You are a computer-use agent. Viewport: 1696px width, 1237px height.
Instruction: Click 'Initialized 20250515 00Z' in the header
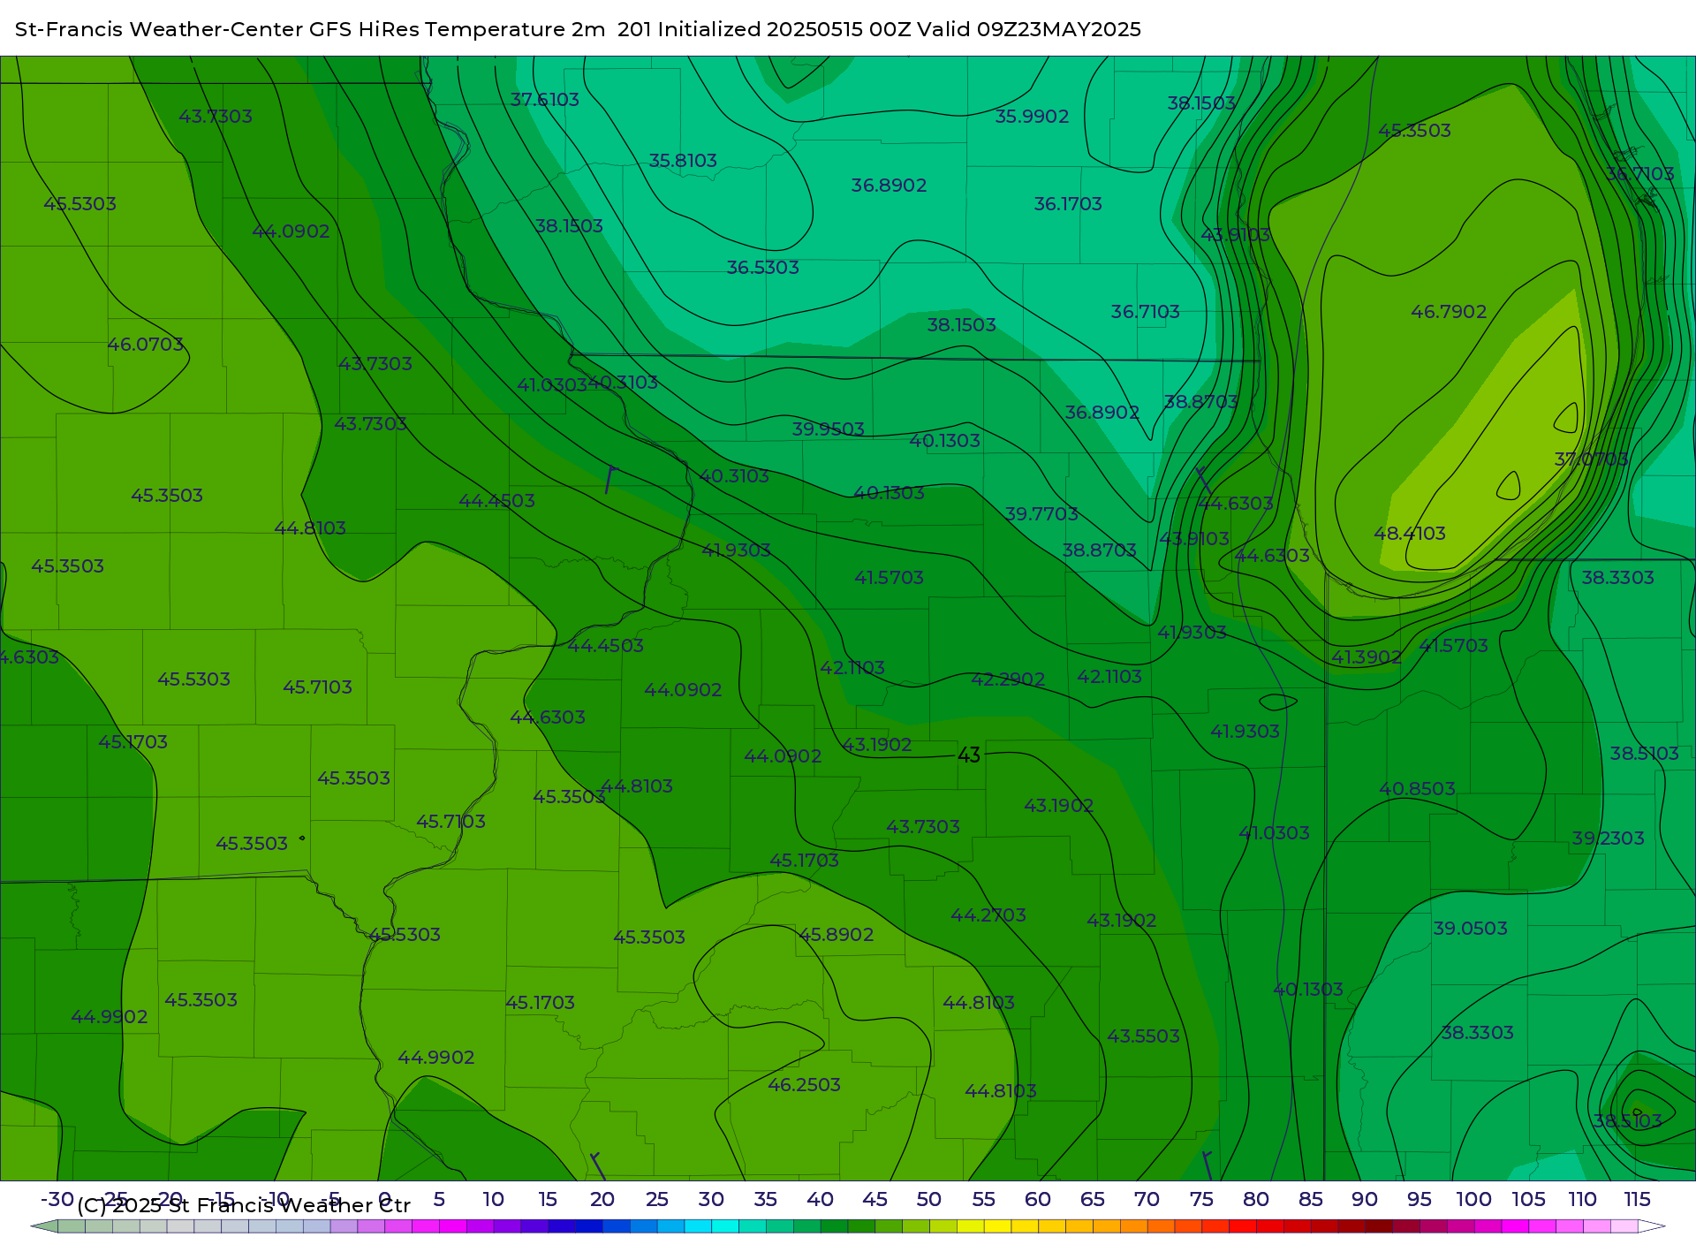(x=784, y=29)
